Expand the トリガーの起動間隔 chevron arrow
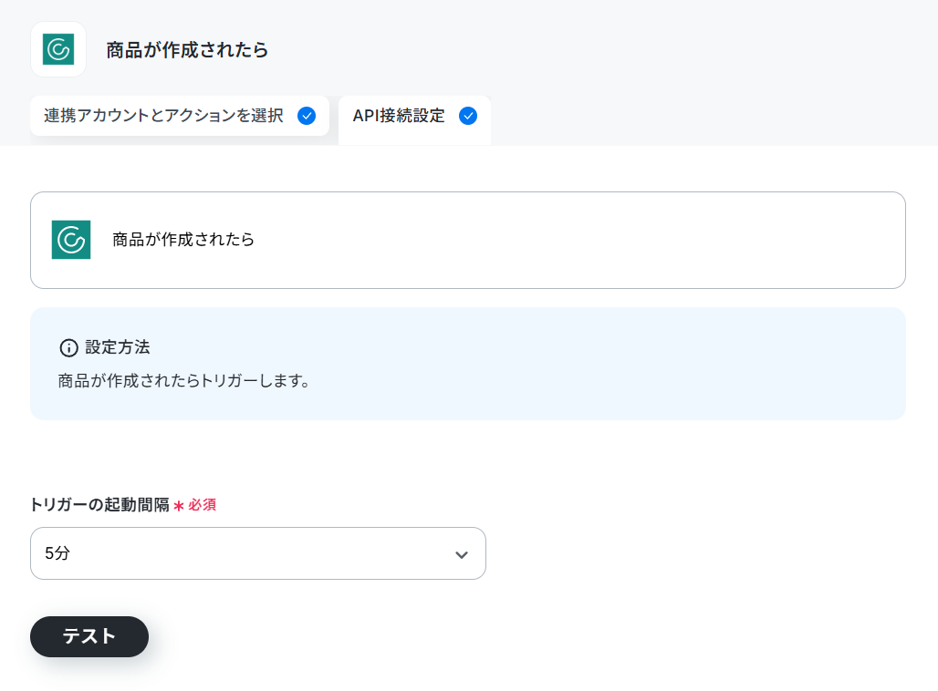 pyautogui.click(x=461, y=554)
